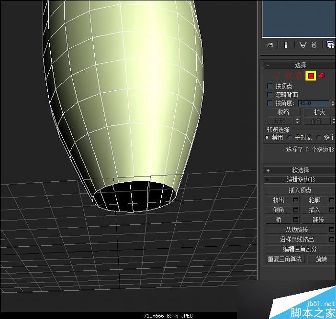Select the Element sub-object level icon
Image resolution: width=336 pixels, height=319 pixels.
click(x=322, y=76)
